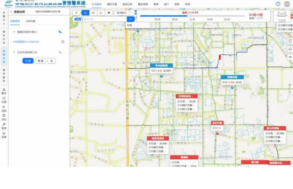The image size is (293, 189).
Task: Click the 警告 warning triangle sidebar icon
Action: pyautogui.click(x=4, y=90)
